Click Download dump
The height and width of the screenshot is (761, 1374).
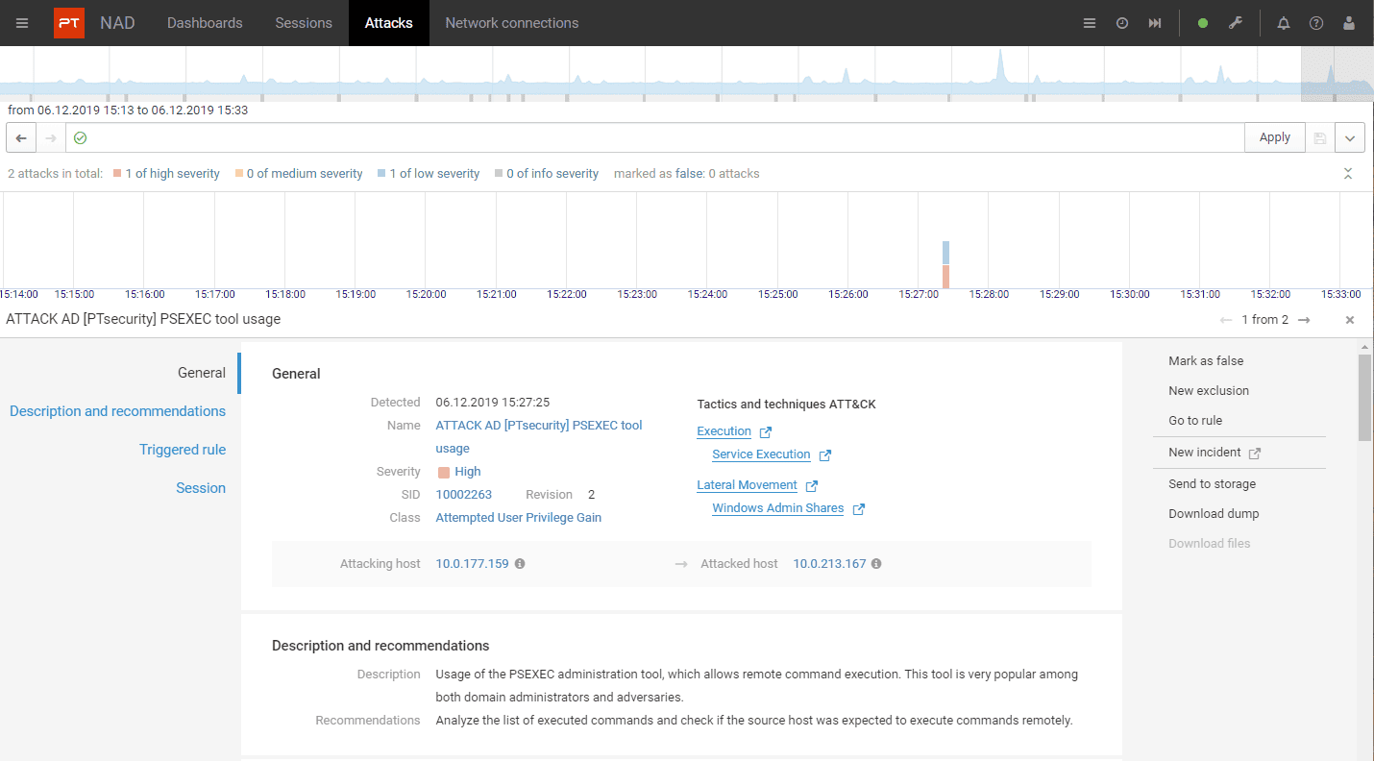click(1214, 514)
